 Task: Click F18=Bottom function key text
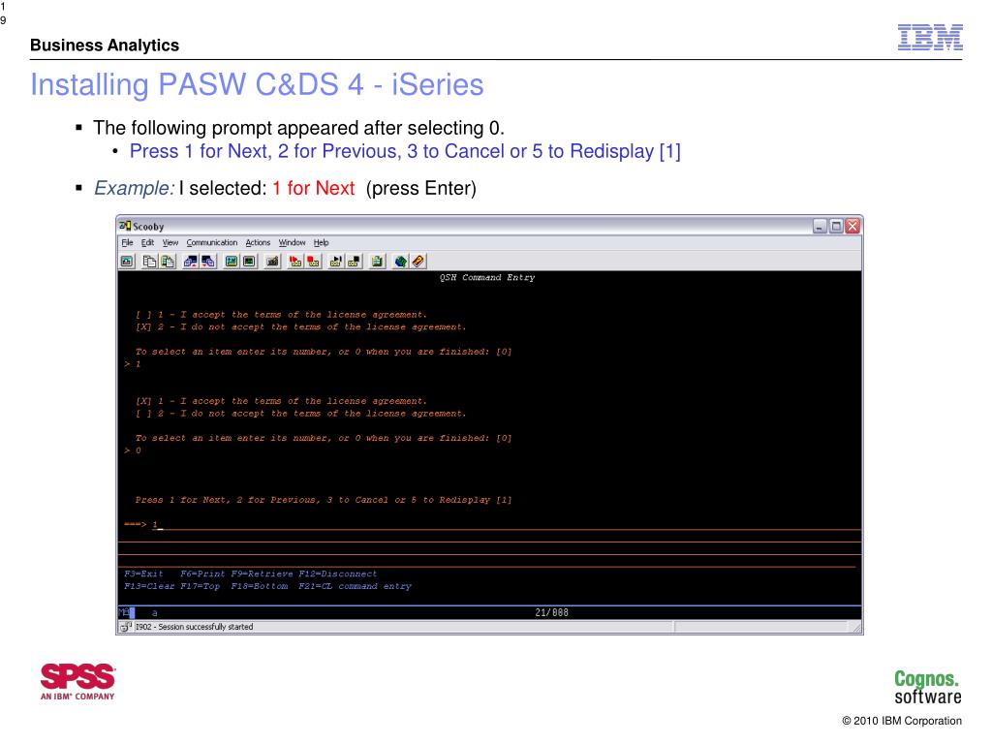[259, 586]
